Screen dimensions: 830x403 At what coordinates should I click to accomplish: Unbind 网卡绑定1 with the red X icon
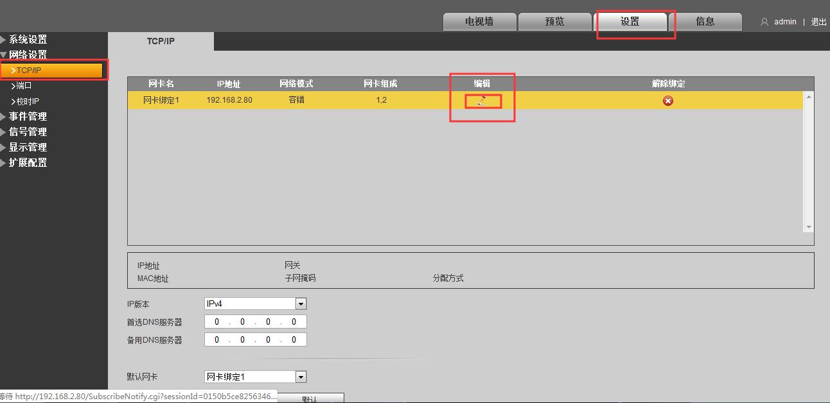(x=667, y=100)
